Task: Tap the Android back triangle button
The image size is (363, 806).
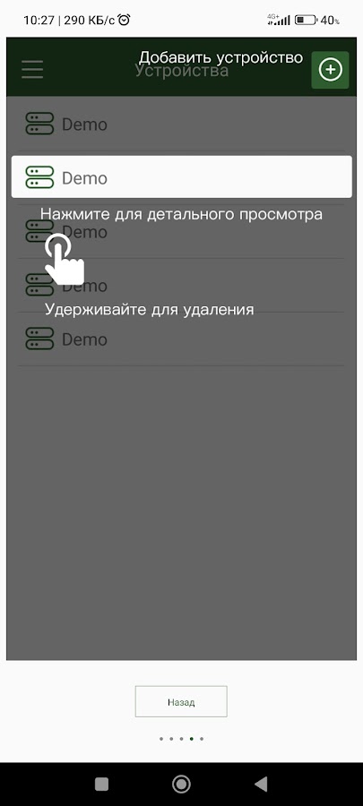Action: (261, 784)
